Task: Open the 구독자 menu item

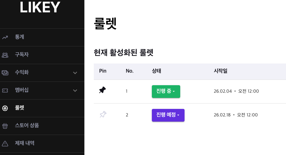Action: [22, 55]
